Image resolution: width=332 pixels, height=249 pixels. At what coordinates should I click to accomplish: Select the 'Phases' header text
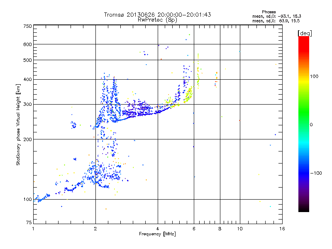coord(269,12)
